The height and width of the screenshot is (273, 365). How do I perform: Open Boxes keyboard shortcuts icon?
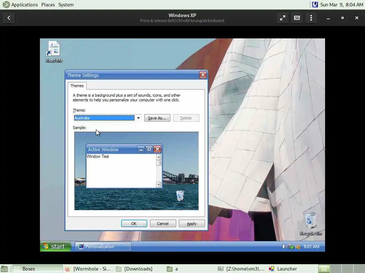(297, 18)
